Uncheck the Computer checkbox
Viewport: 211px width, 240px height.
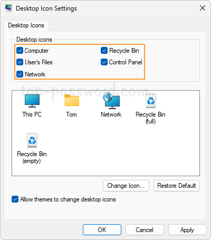pyautogui.click(x=20, y=51)
